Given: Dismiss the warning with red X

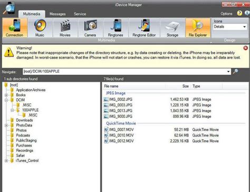Looking at the screenshot, I should click(245, 48).
